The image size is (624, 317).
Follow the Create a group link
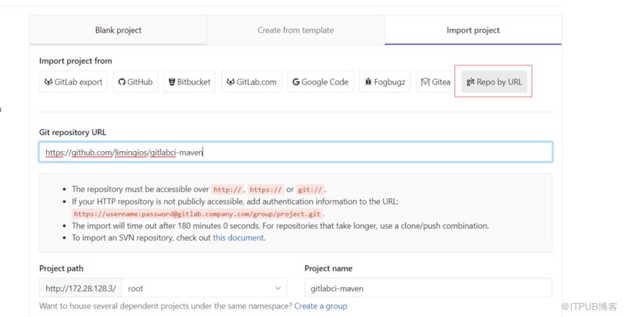click(320, 306)
